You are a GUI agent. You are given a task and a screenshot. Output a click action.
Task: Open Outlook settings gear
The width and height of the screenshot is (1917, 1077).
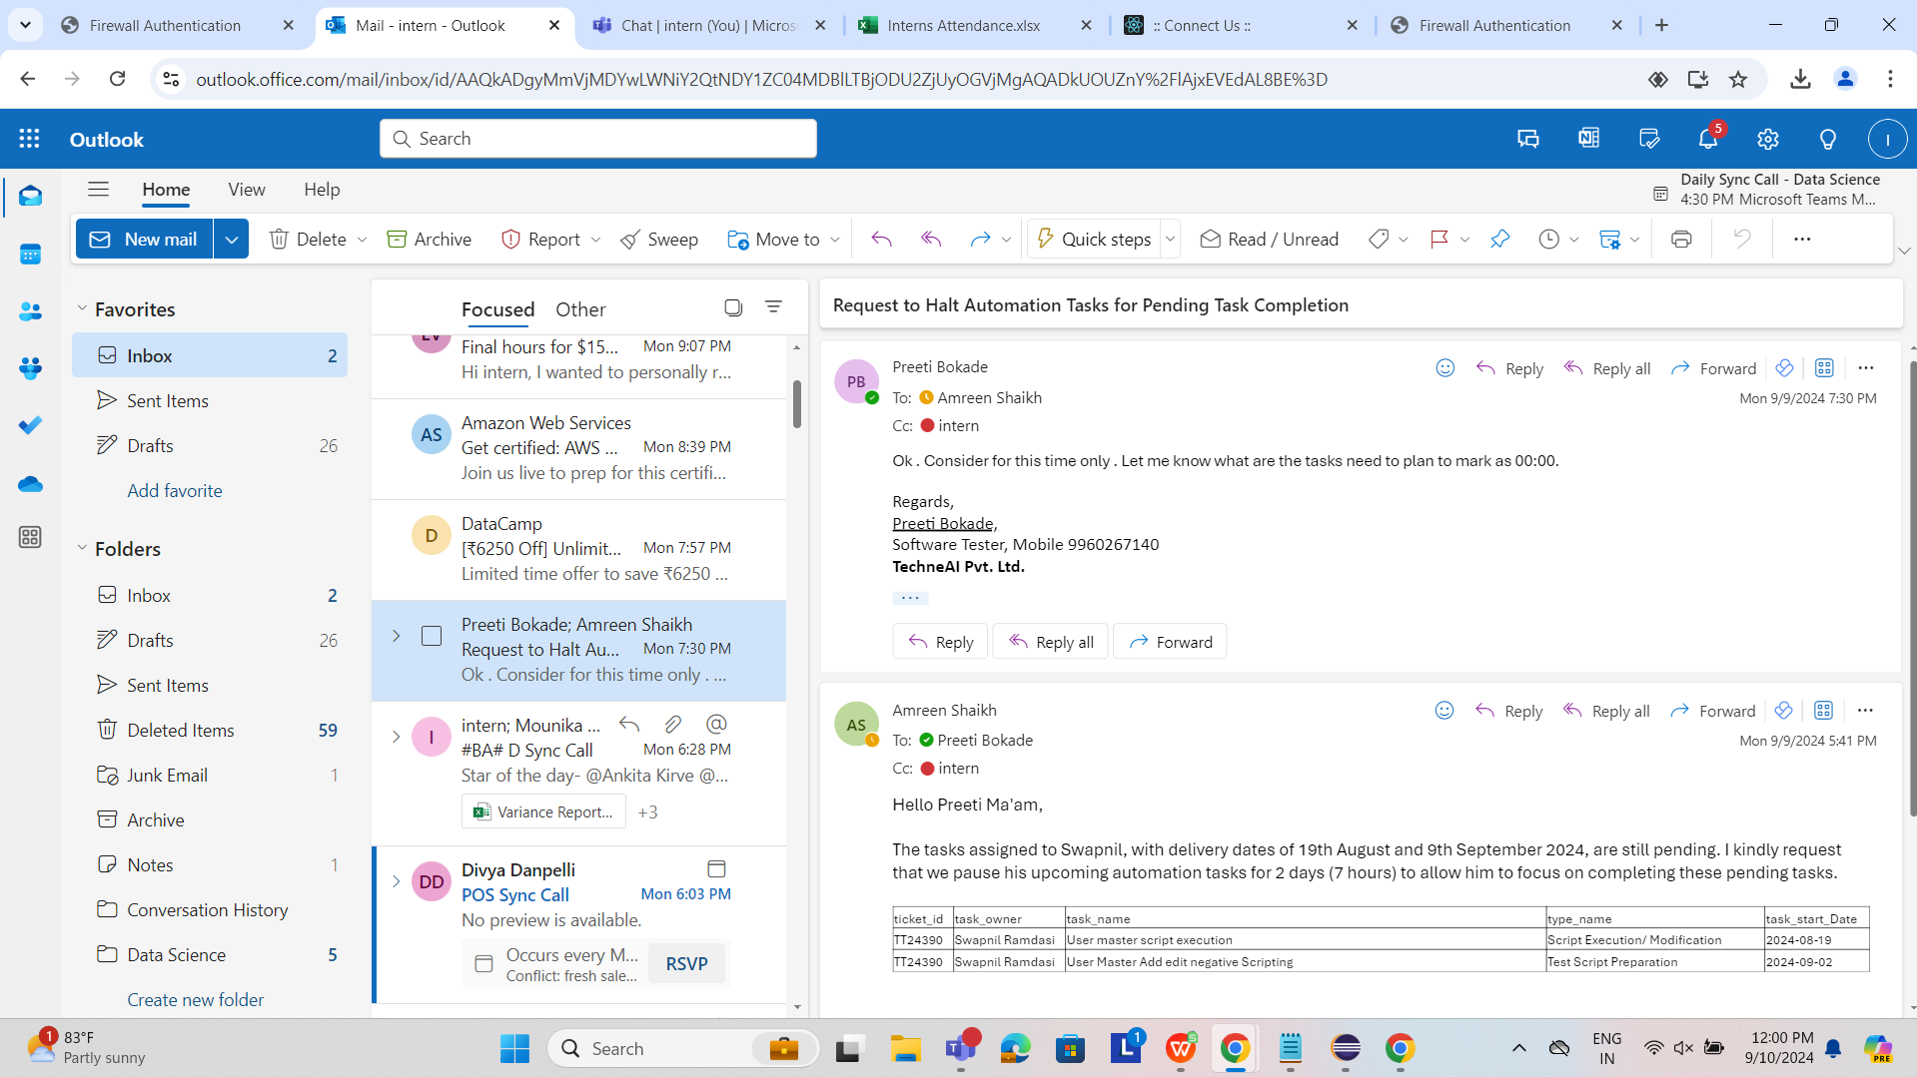tap(1768, 139)
